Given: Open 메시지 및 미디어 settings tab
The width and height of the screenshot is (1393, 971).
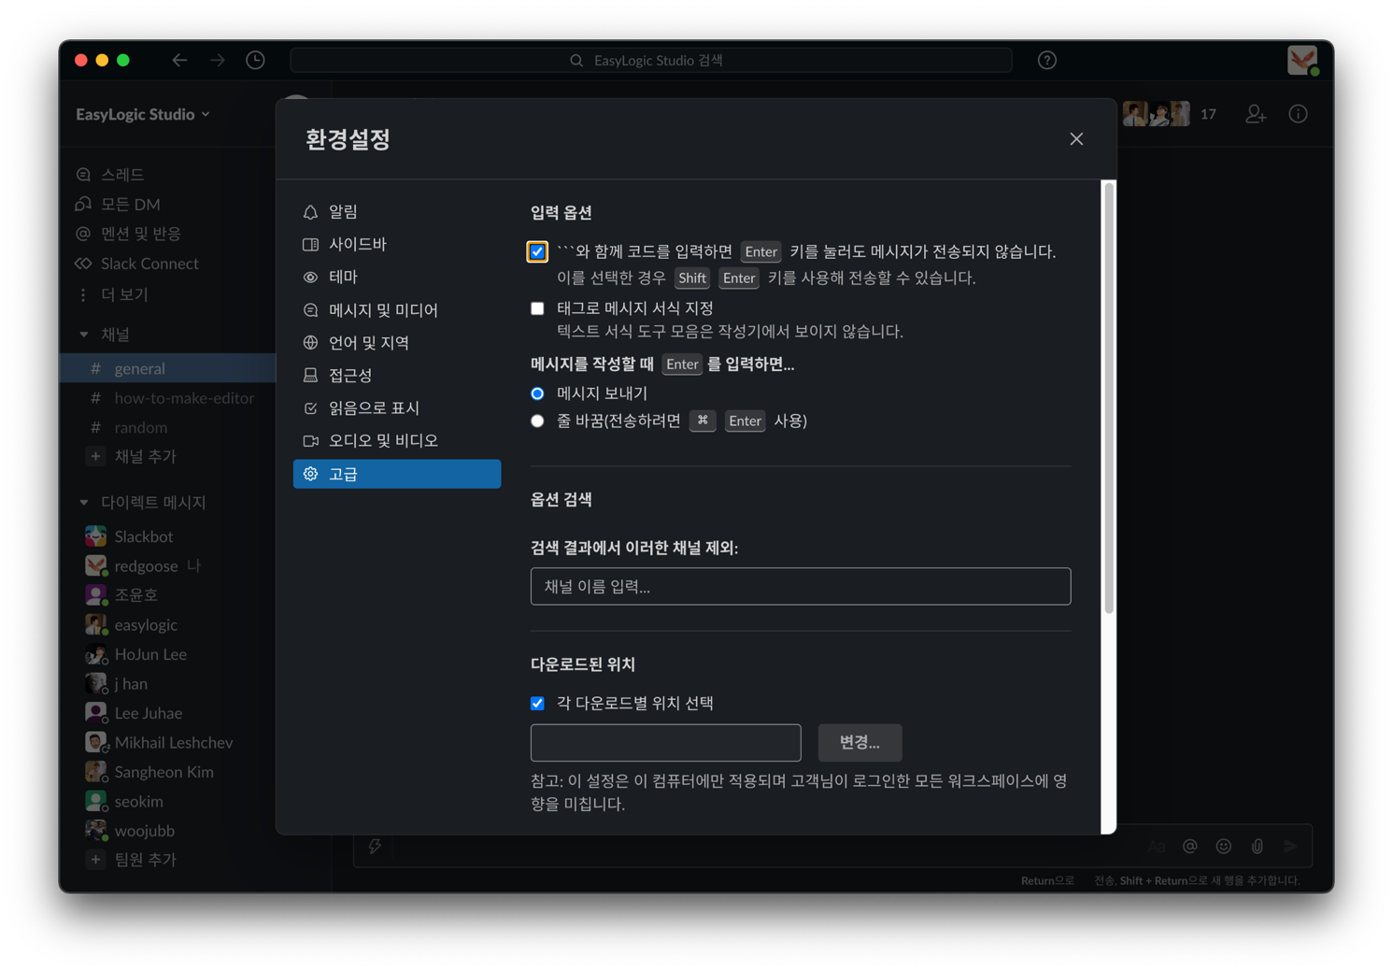Looking at the screenshot, I should click(x=397, y=309).
